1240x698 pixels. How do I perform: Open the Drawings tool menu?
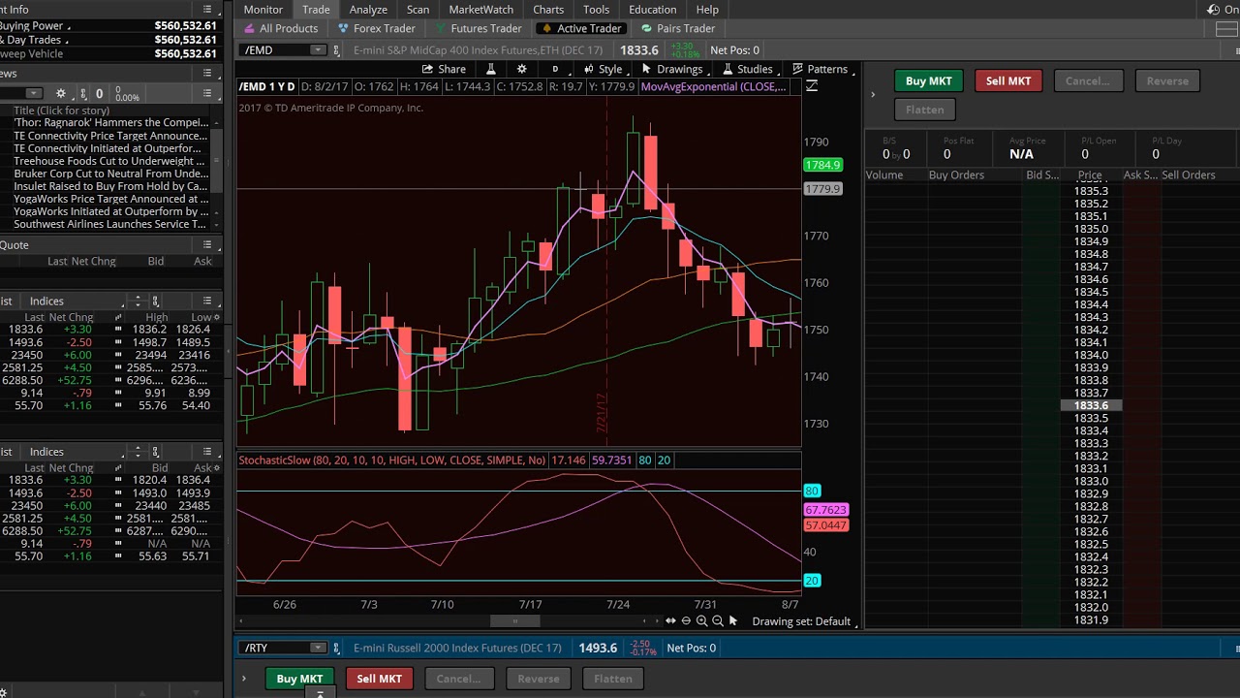672,69
